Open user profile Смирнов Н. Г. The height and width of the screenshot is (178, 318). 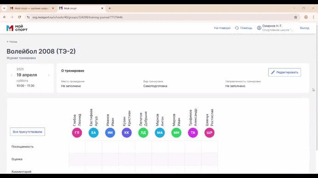point(275,28)
